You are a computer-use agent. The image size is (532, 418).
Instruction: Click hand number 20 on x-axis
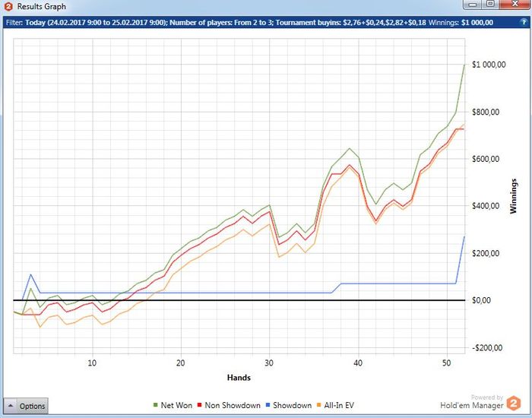coord(181,363)
